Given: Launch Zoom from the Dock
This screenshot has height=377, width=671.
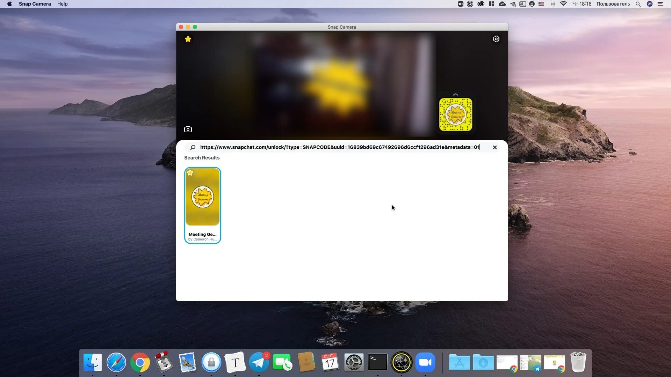Looking at the screenshot, I should 425,363.
